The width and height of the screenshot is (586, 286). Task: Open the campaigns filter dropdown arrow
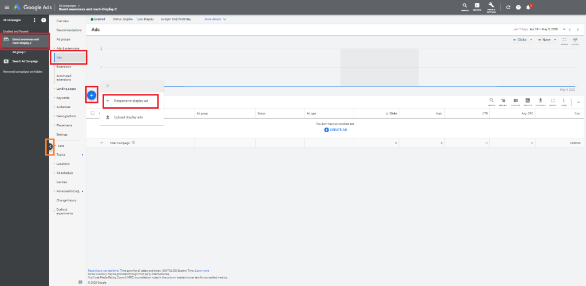(x=43, y=20)
